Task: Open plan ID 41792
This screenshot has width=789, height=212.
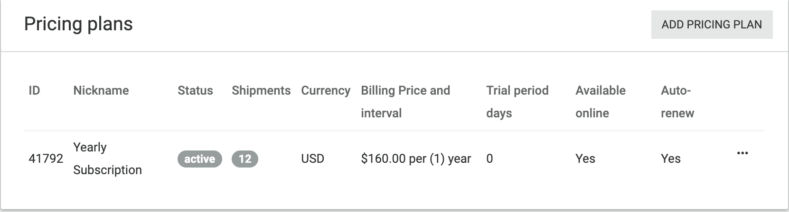Action: pyautogui.click(x=46, y=159)
